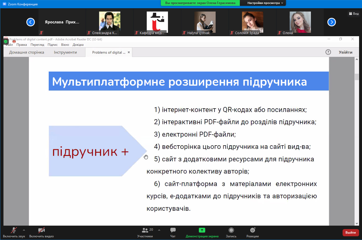
Task: Click the PDF vertical scrollbar thumb
Action: (357, 77)
